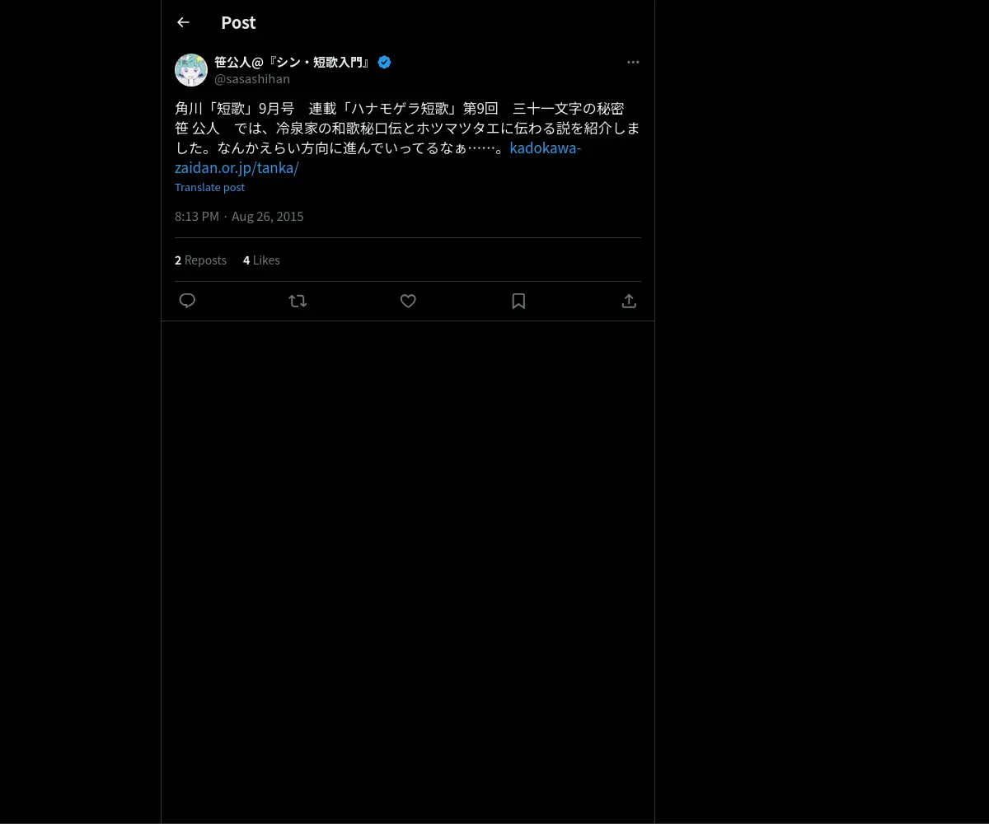Open the kadokawa-zaidan.or.jp/tanka link
The height and width of the screenshot is (824, 989).
pos(377,157)
